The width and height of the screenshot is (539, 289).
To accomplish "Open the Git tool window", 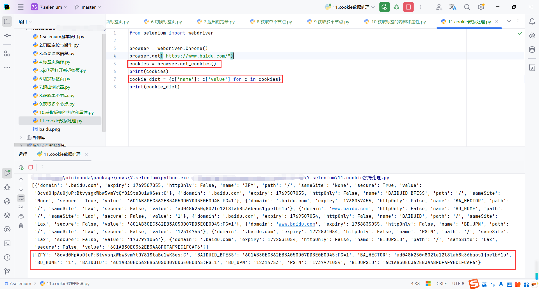I will [x=7, y=271].
